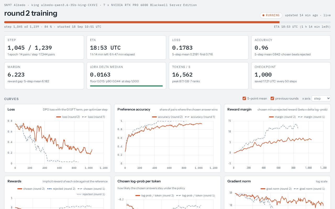Click the ETA 18:53 UTC remaining-time text
The height and width of the screenshot is (209, 335).
pos(302,27)
